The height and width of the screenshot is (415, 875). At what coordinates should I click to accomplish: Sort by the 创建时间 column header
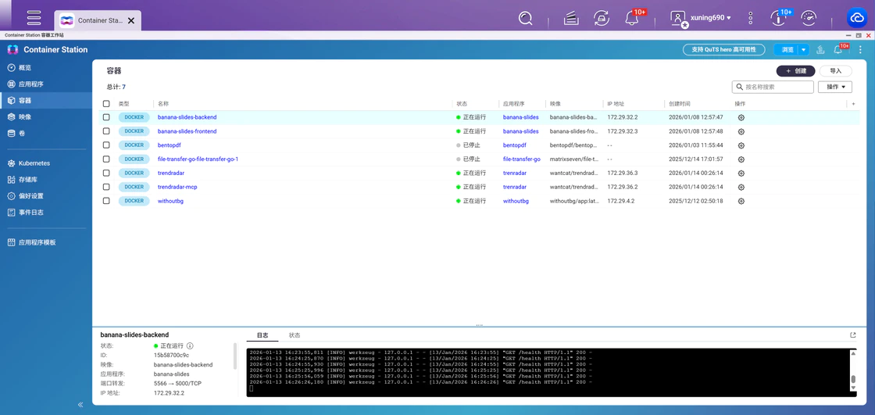coord(679,104)
